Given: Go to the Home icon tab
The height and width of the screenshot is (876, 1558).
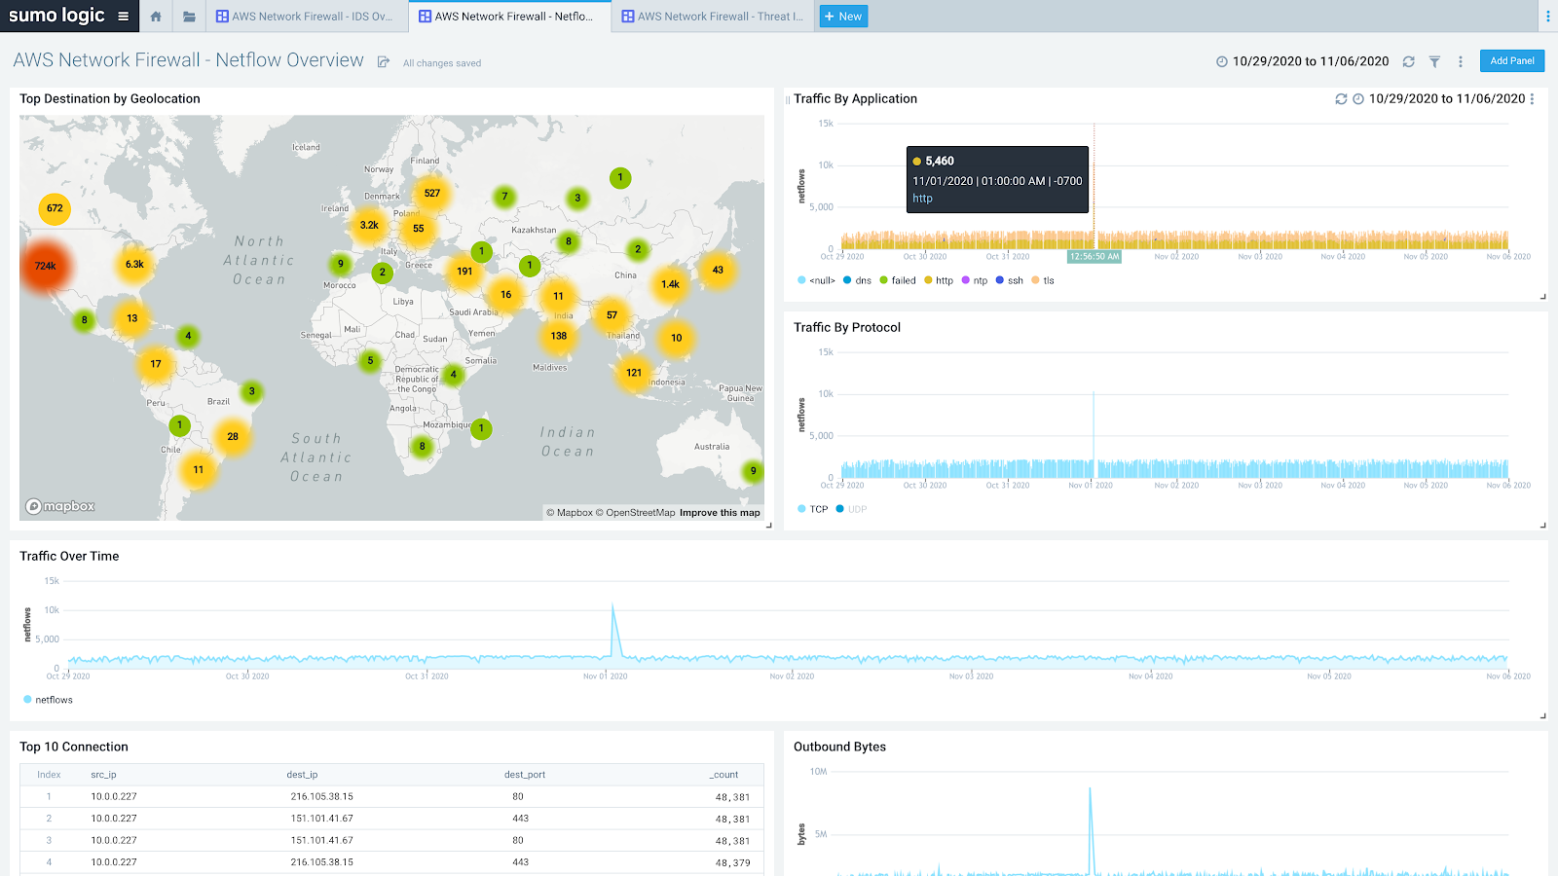Looking at the screenshot, I should 156,17.
